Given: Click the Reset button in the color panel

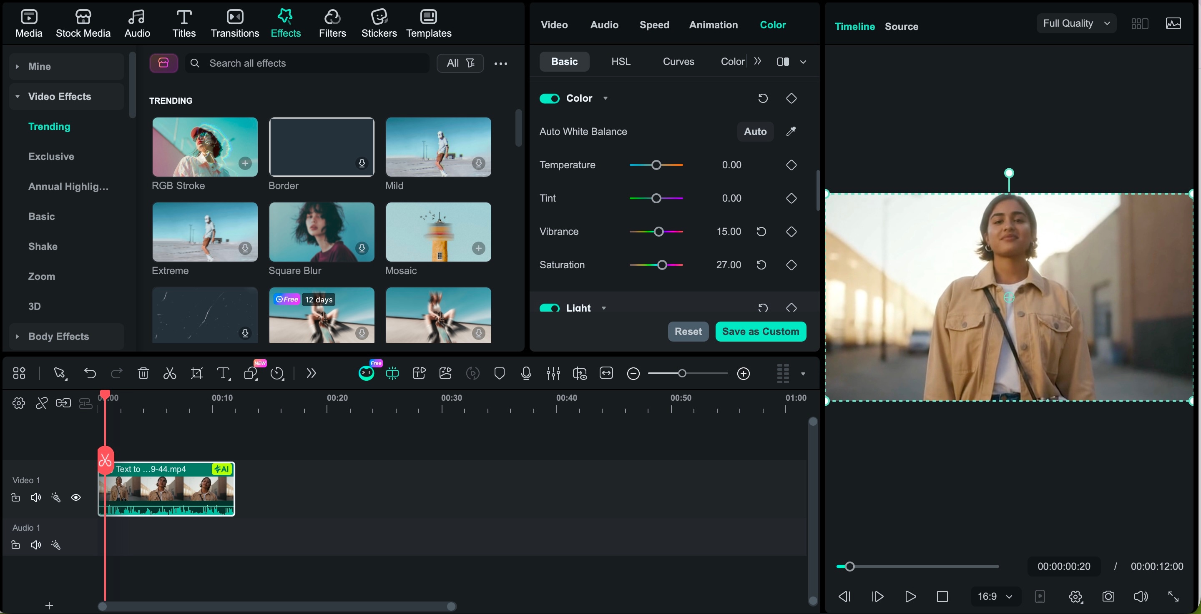Looking at the screenshot, I should pos(688,331).
